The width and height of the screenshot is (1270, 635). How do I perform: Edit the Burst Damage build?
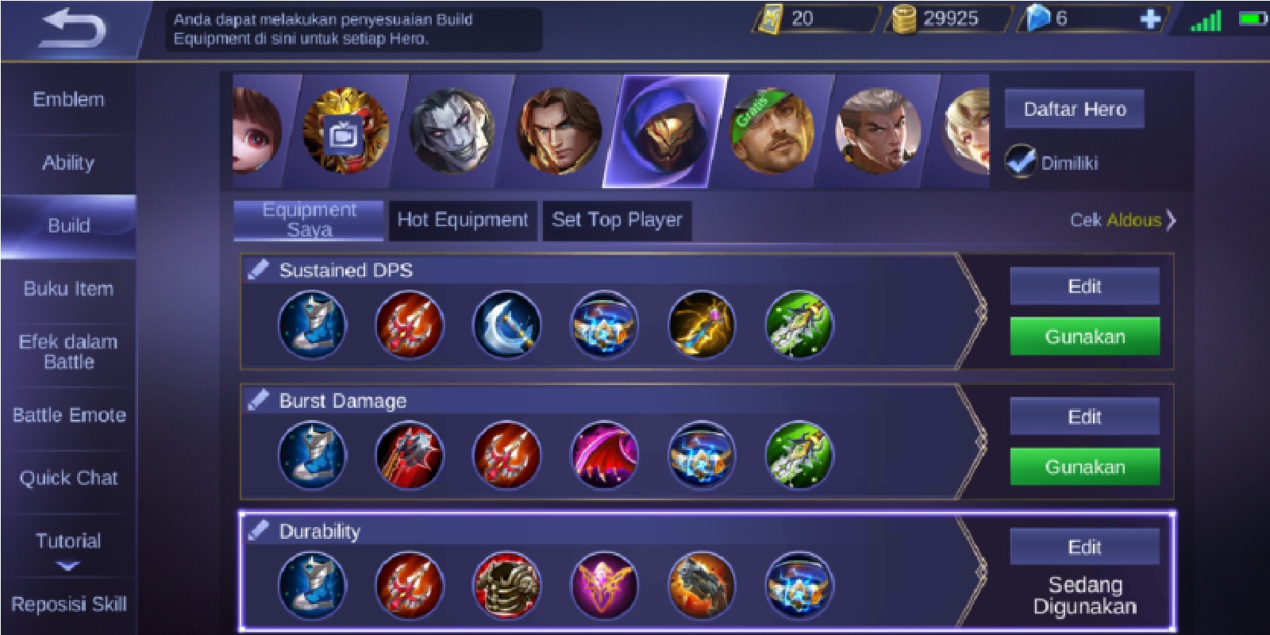pos(1084,417)
